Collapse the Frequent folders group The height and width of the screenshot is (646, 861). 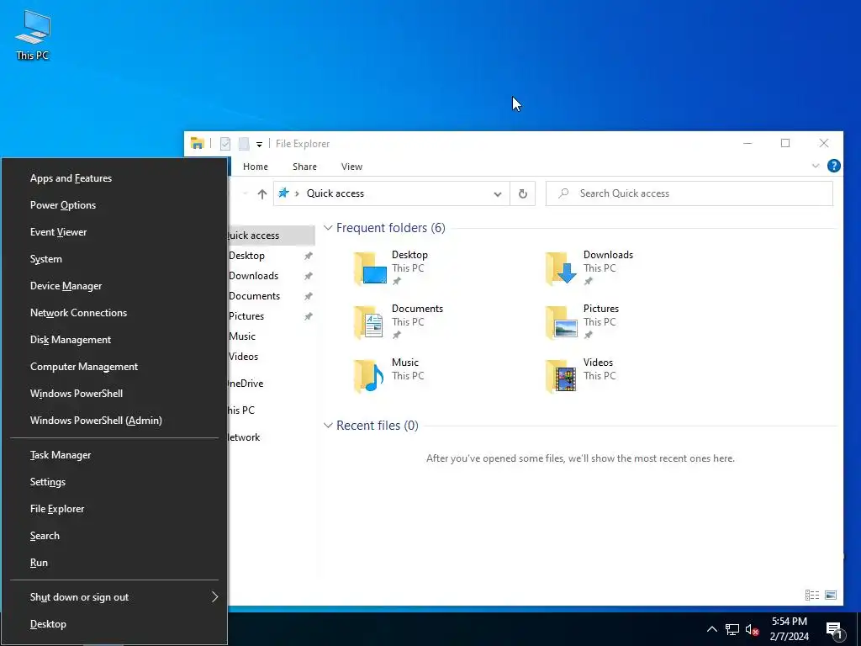pos(328,227)
